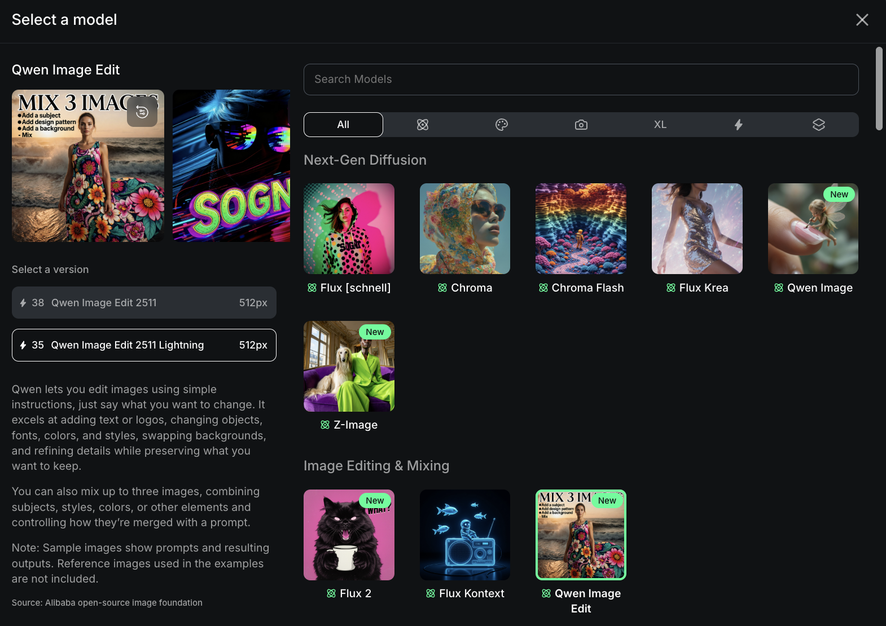Choose the Flux 2 model
The image size is (886, 626).
[349, 535]
